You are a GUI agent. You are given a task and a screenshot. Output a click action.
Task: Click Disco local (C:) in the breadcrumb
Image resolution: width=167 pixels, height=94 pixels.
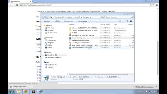[59, 17]
